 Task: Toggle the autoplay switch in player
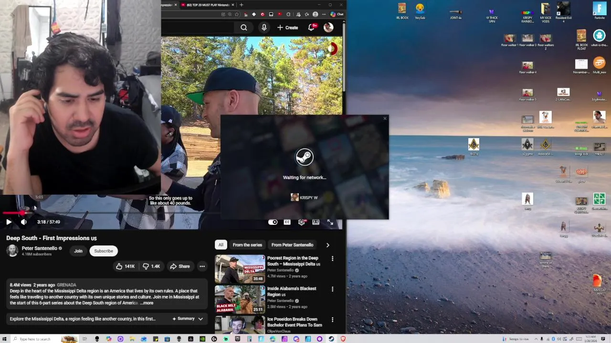click(273, 222)
